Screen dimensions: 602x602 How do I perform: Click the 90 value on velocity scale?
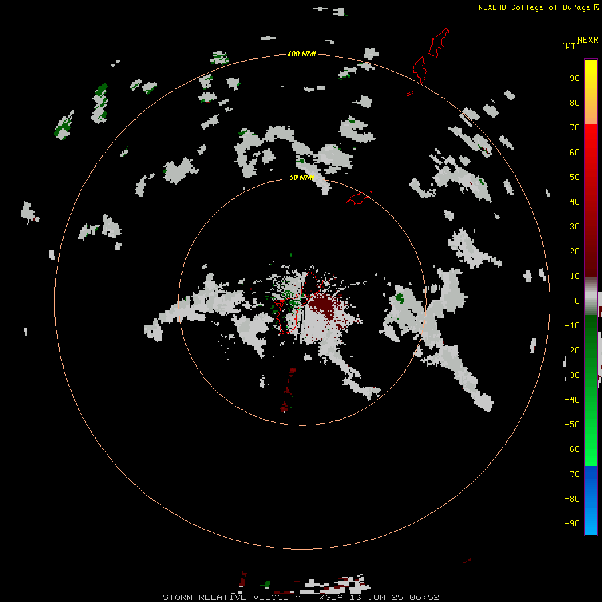coord(575,78)
